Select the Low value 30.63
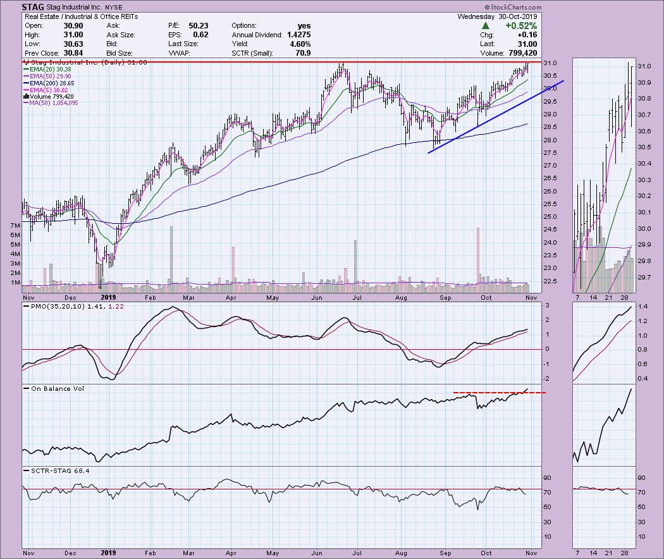 [x=73, y=44]
